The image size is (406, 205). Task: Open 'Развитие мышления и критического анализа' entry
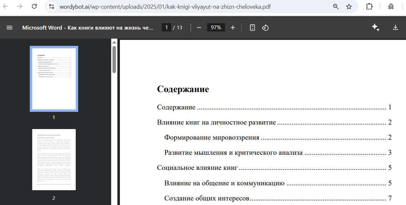[278, 153]
